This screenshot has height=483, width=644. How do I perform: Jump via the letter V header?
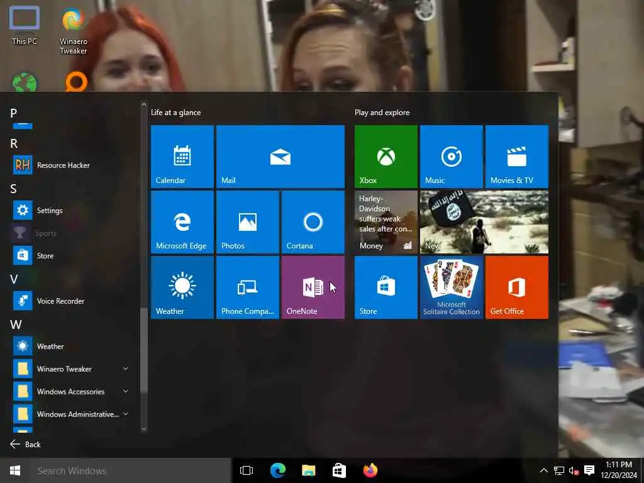coord(14,279)
